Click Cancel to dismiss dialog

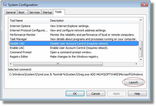coord(96,94)
